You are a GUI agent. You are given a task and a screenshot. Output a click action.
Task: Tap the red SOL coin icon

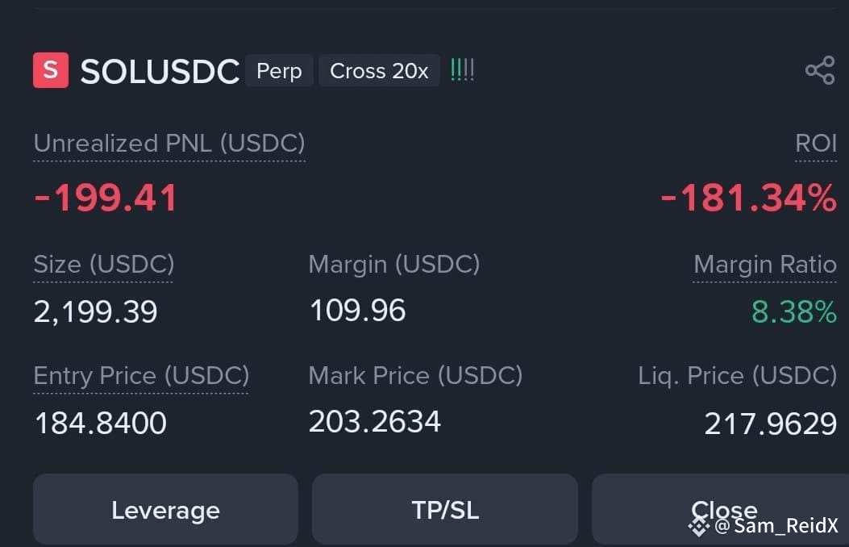click(x=51, y=70)
